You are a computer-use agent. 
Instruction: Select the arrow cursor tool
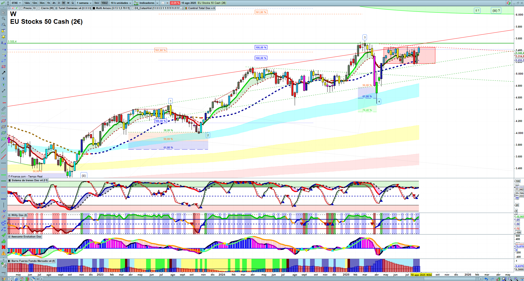pos(4,13)
